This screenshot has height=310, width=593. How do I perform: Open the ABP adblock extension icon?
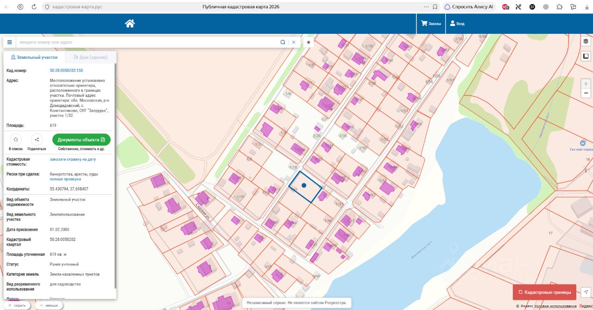(x=506, y=7)
